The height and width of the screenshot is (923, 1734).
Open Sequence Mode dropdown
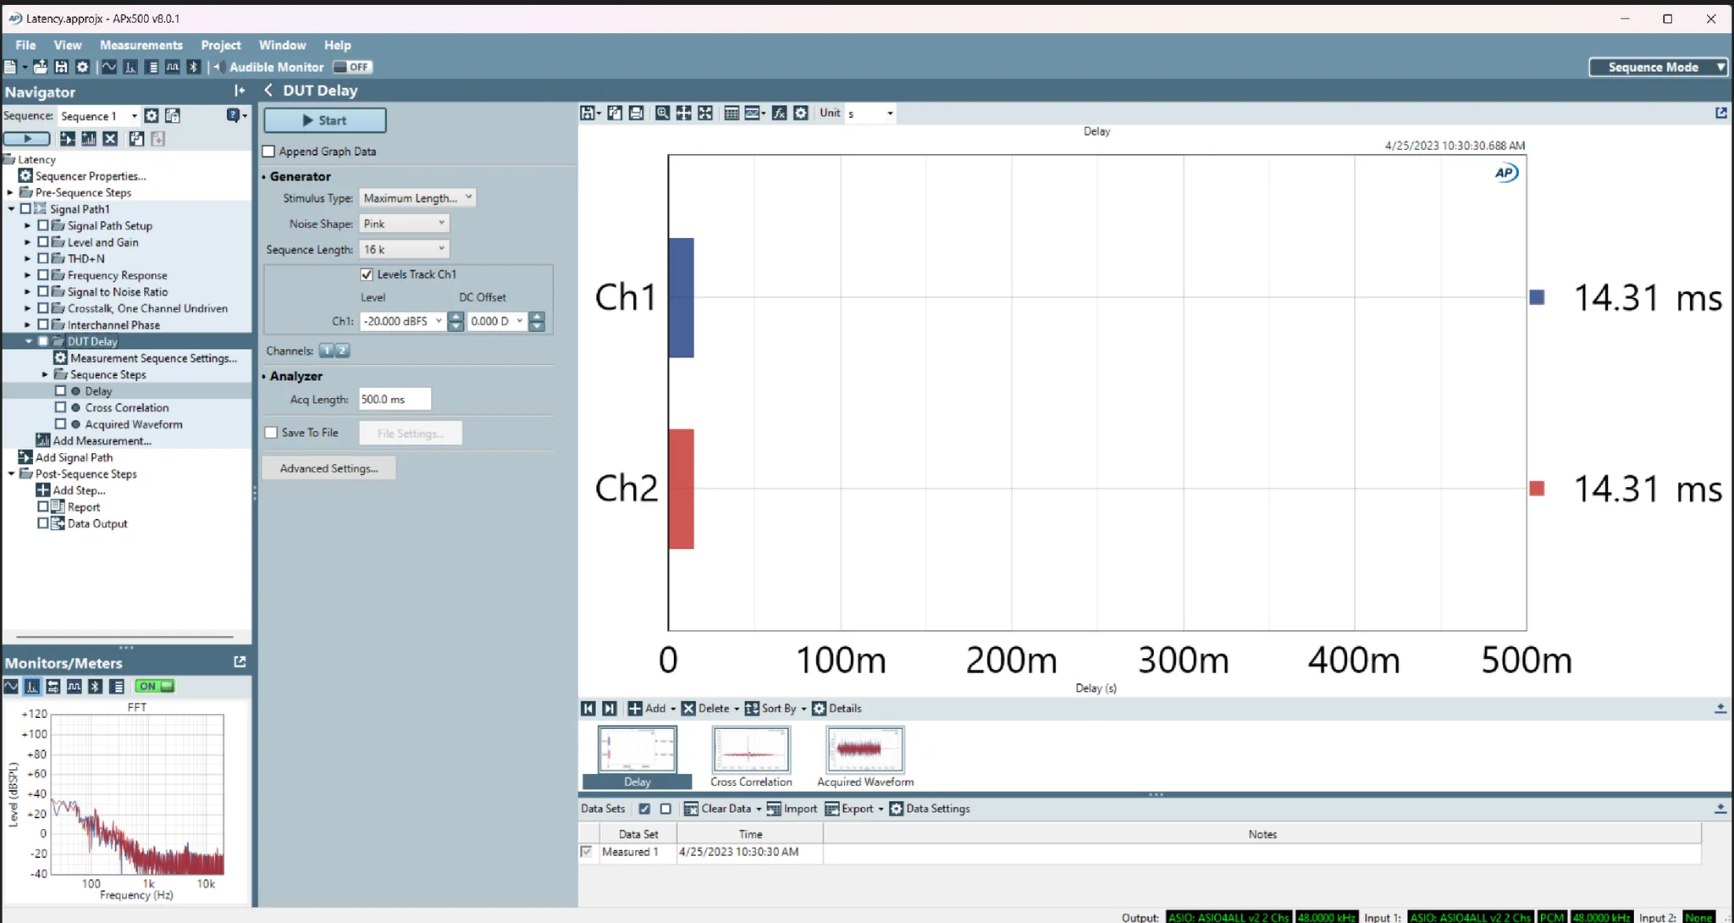tap(1658, 67)
